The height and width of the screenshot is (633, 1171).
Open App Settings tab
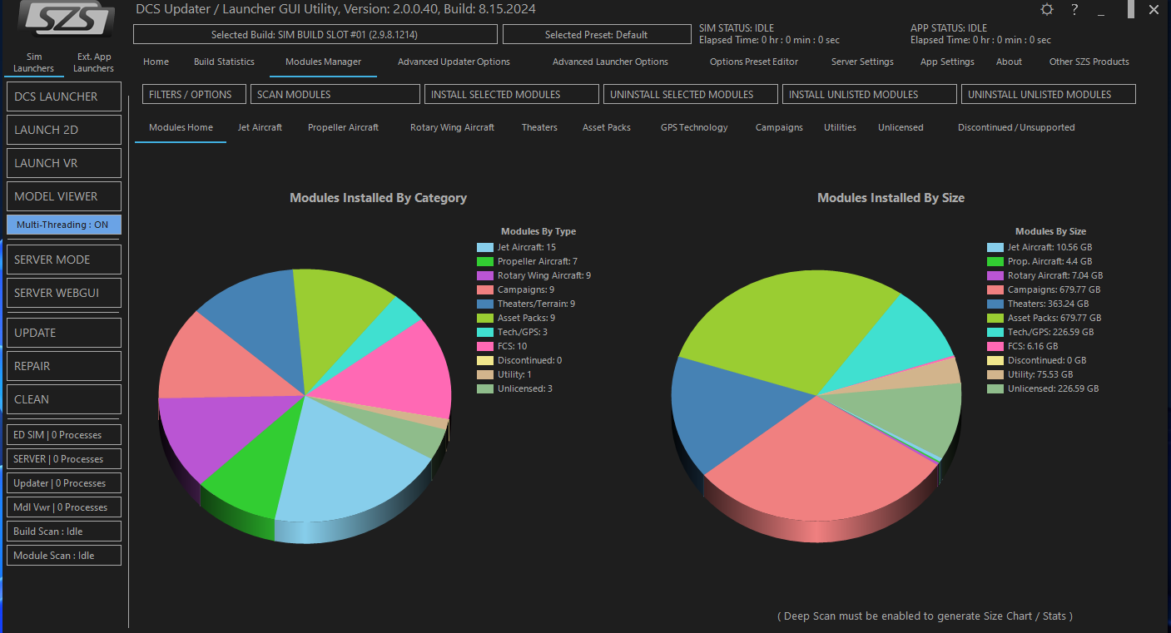[947, 62]
